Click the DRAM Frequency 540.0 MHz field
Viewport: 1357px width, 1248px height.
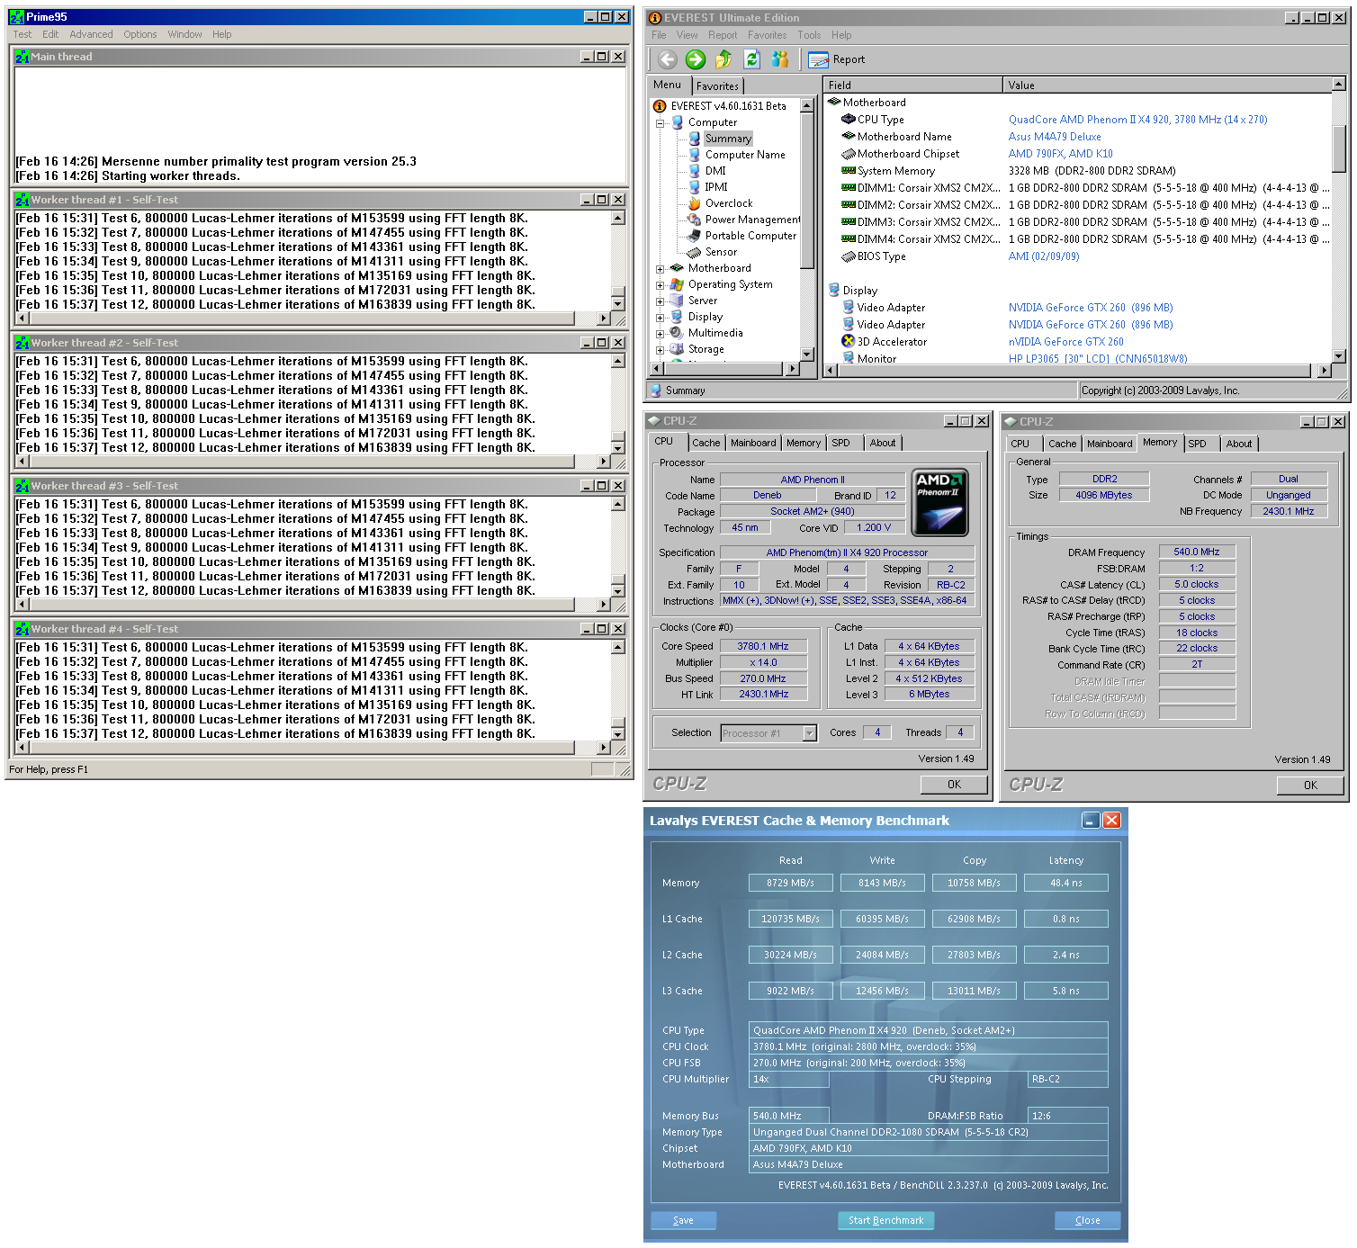coord(1197,552)
